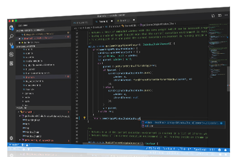Open the Extensions view in activity bar
This screenshot has height=157, width=239.
coord(12,63)
